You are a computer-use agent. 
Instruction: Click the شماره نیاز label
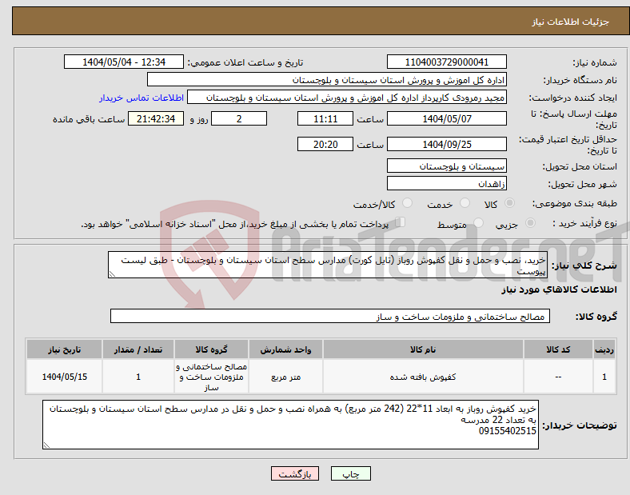click(x=595, y=62)
